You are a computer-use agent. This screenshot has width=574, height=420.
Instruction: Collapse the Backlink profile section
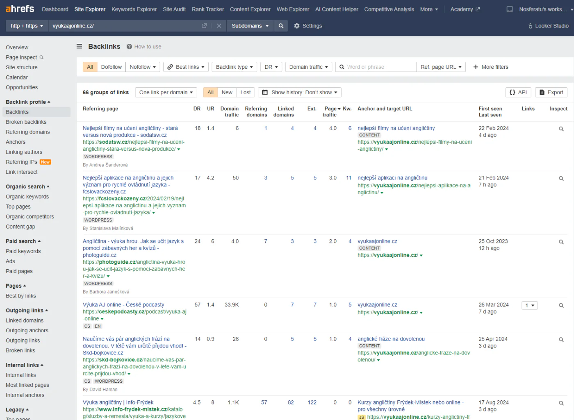pyautogui.click(x=28, y=102)
